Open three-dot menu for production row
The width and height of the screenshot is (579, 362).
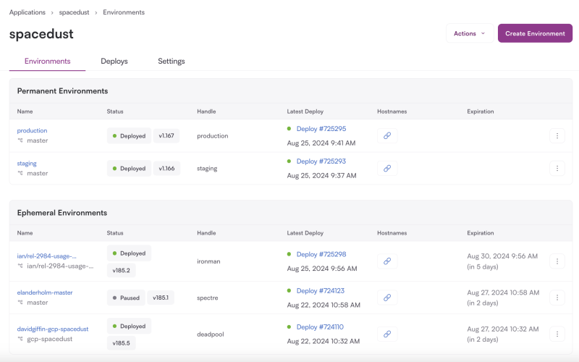[x=557, y=135]
